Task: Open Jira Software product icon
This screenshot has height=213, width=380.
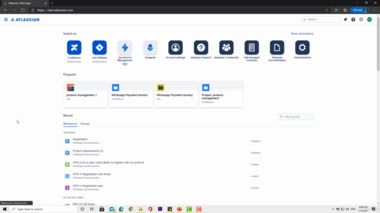Action: click(x=99, y=47)
